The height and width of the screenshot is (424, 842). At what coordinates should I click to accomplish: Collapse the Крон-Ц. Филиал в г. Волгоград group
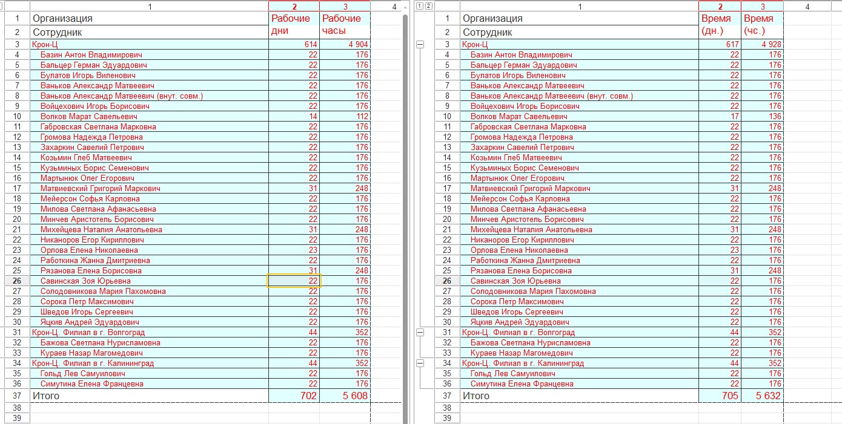point(420,332)
